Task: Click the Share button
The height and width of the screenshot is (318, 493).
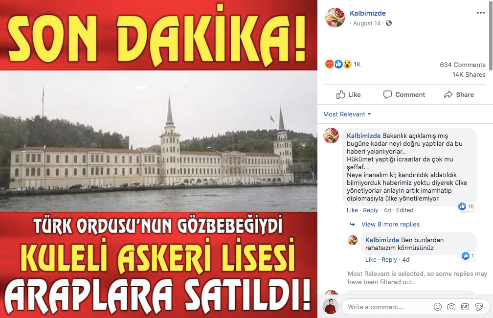Action: coord(459,95)
